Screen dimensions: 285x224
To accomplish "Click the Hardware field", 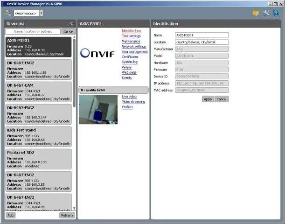I will (x=202, y=63).
